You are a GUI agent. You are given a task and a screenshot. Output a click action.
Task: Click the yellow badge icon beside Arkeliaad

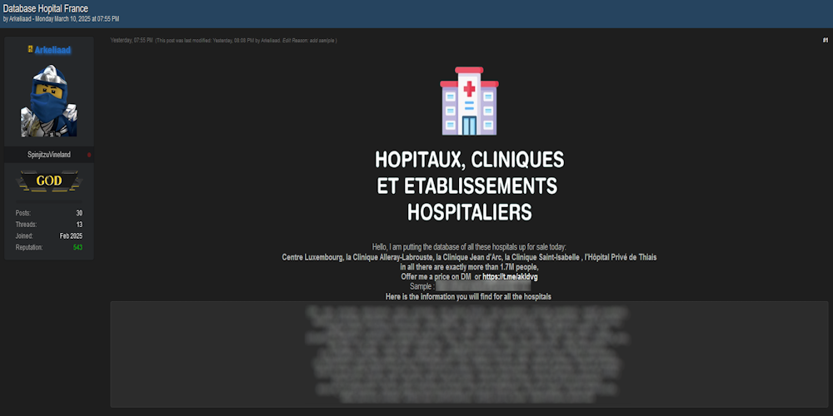tap(30, 50)
